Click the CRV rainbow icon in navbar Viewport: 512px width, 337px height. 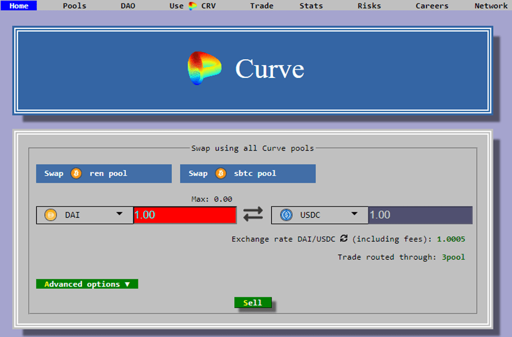193,6
